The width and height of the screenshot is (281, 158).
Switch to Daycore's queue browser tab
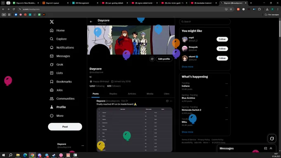55,3
